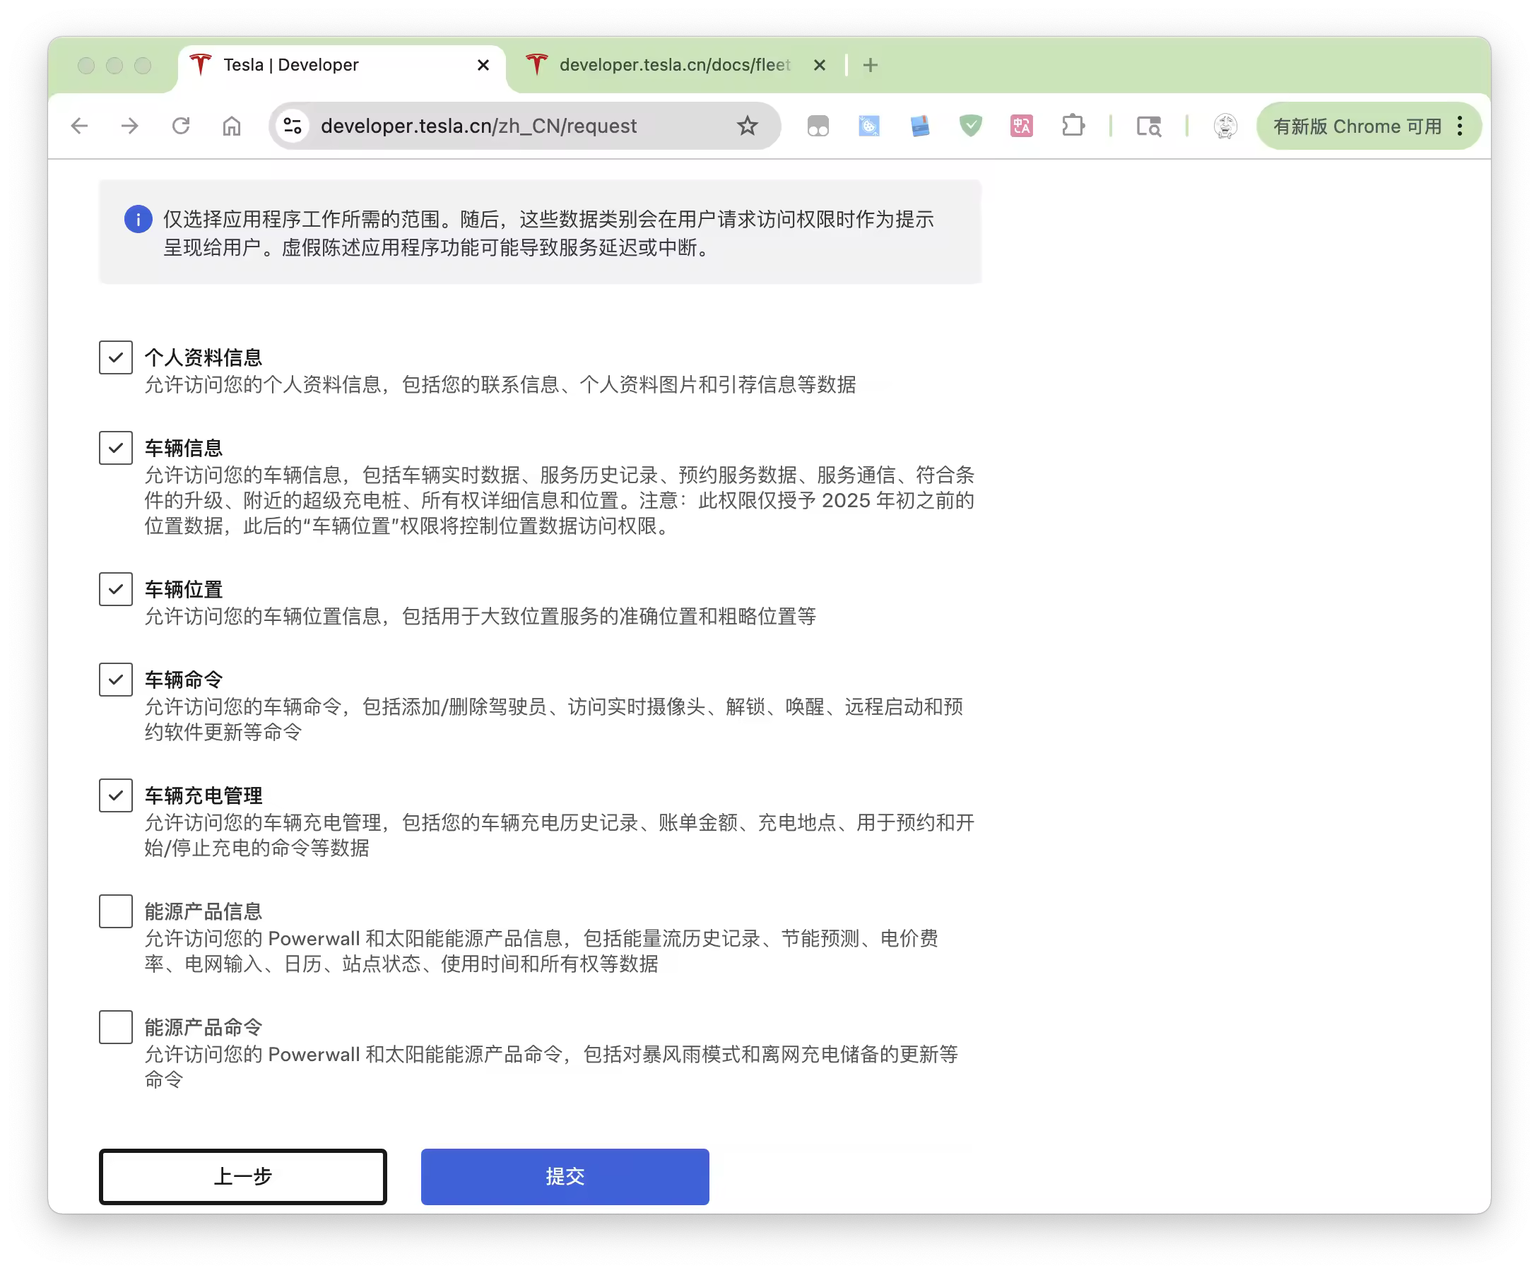Image resolution: width=1539 pixels, height=1273 pixels.
Task: Click the 个人资料信息 label text
Action: pos(203,357)
